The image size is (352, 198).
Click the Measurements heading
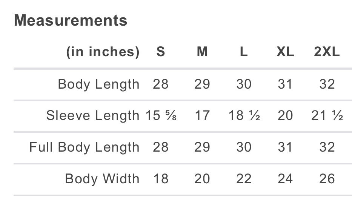[x=71, y=21]
